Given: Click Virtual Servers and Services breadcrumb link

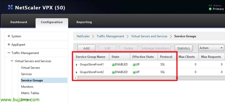Looking at the screenshot, I should pyautogui.click(x=149, y=36).
